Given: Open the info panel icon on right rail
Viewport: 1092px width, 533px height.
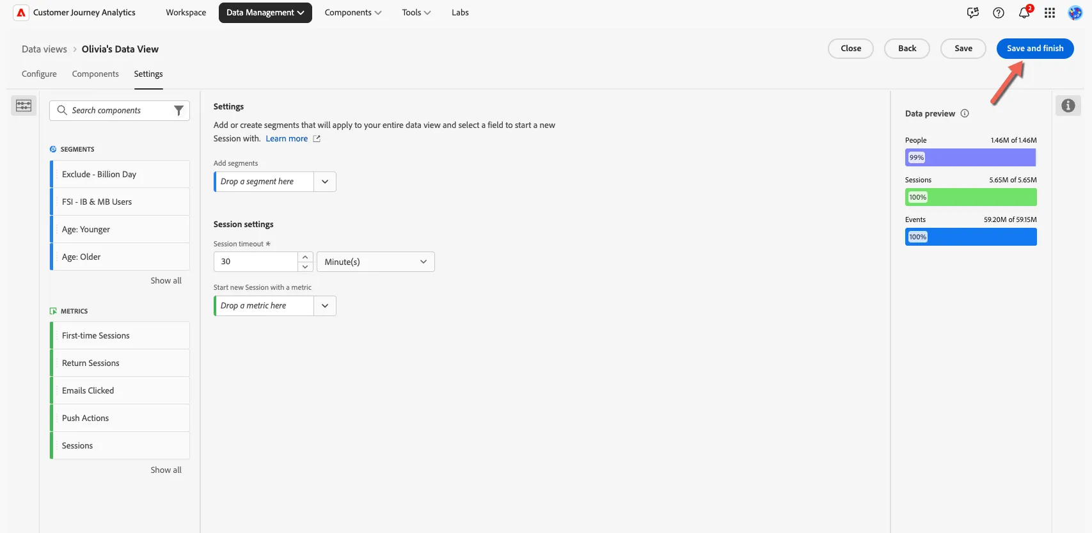Looking at the screenshot, I should [1068, 106].
